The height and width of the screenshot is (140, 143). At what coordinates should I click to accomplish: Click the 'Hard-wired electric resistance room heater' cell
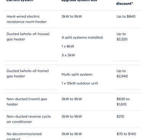[x=27, y=19]
